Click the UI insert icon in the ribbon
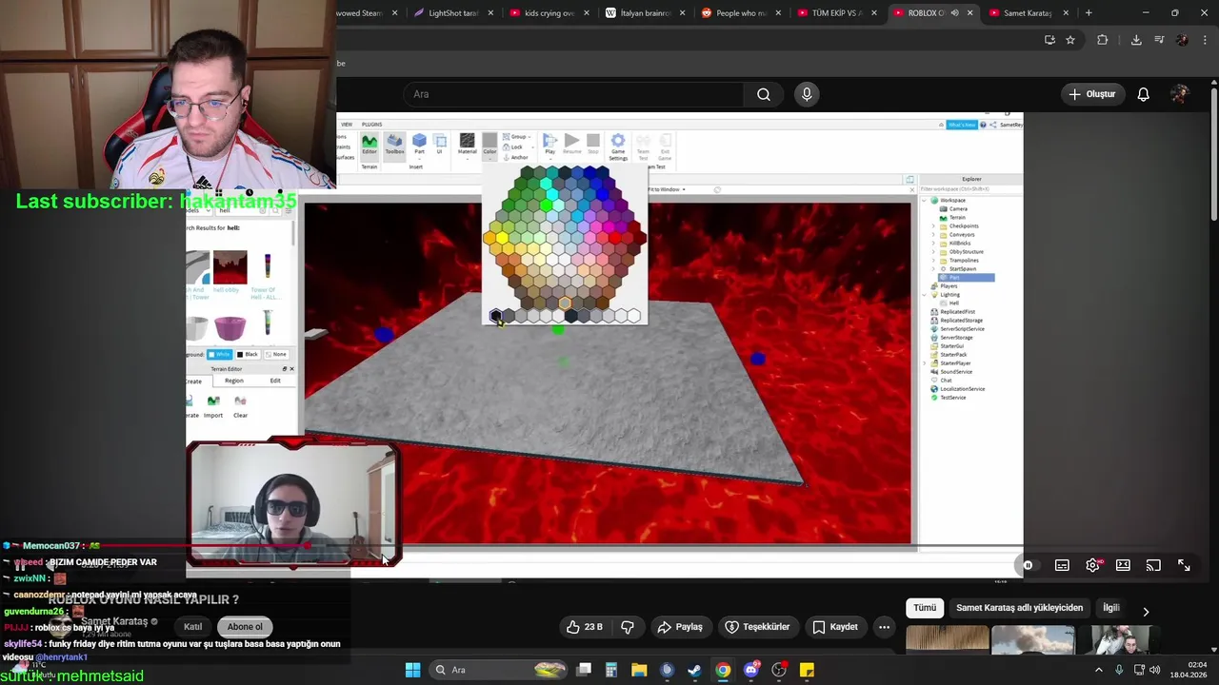The image size is (1219, 685). pyautogui.click(x=439, y=145)
